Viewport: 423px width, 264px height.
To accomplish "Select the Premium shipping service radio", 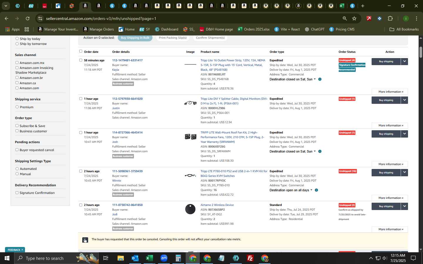I will click(x=17, y=107).
